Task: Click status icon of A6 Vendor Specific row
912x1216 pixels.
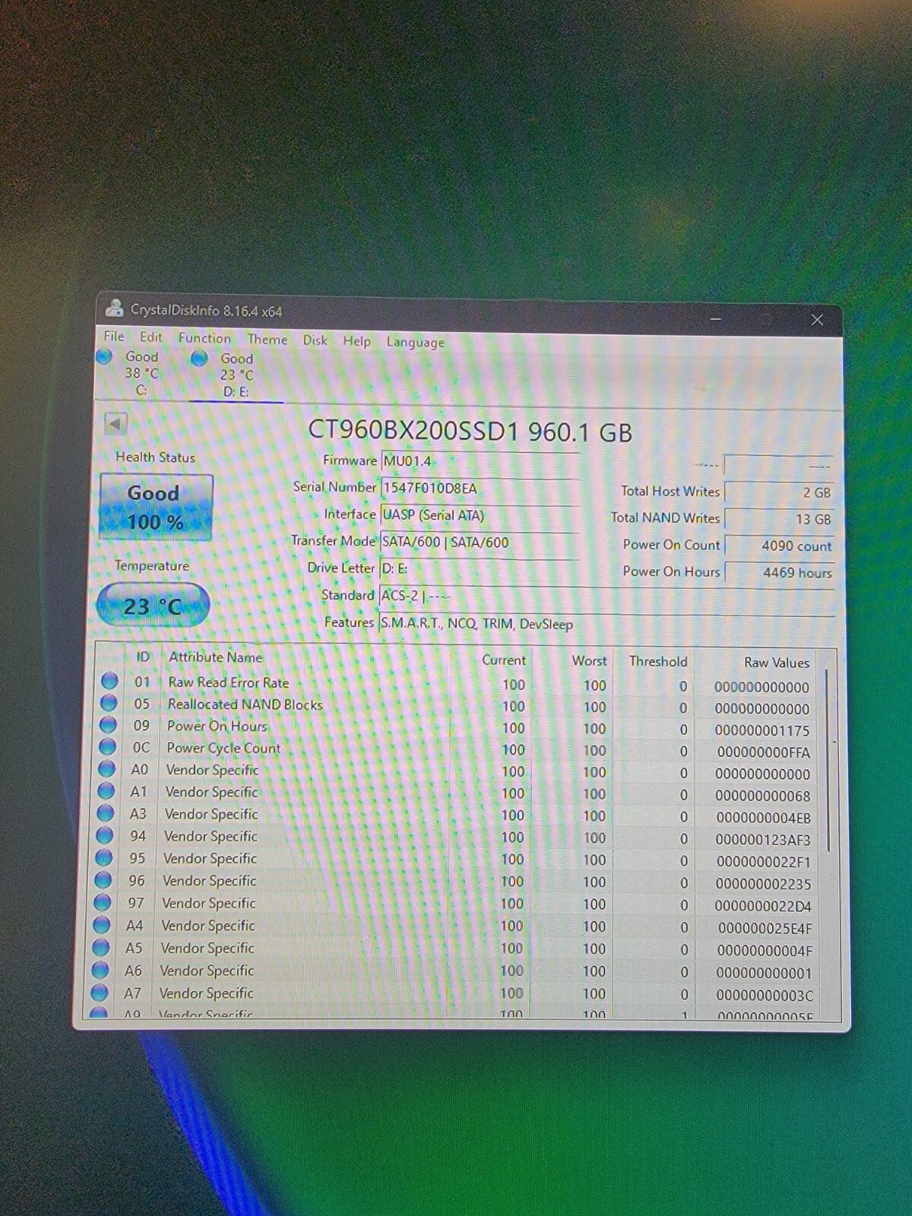Action: (x=100, y=970)
